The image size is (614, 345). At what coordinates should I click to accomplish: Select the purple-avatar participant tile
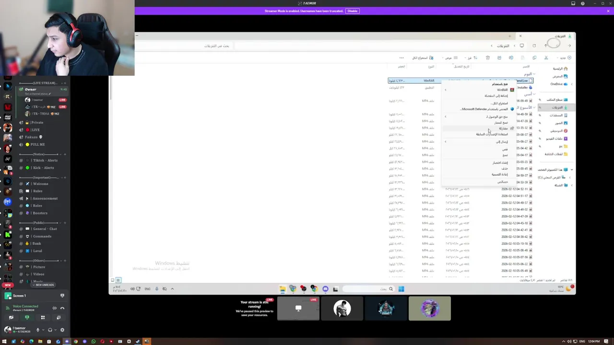430,308
